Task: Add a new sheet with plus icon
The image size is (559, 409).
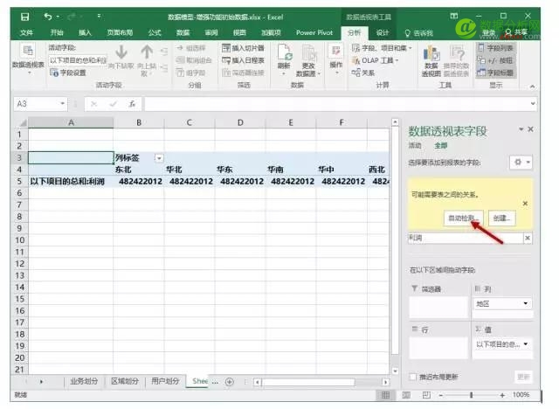Action: pyautogui.click(x=230, y=382)
